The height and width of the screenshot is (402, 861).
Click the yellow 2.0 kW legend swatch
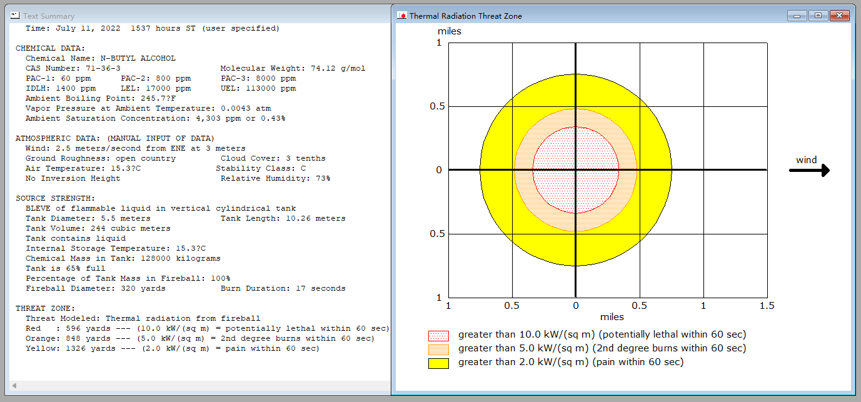click(438, 363)
